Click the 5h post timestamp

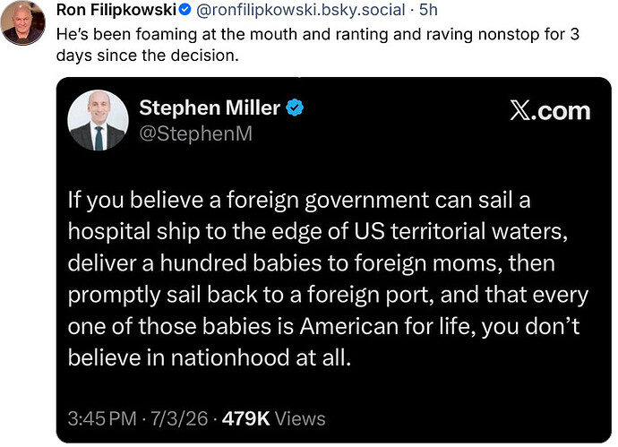[428, 10]
